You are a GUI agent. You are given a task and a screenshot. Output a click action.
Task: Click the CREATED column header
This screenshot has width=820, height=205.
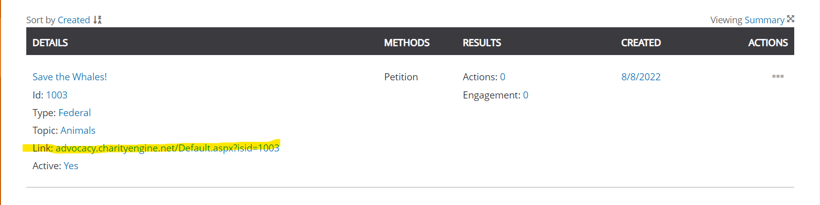(641, 43)
